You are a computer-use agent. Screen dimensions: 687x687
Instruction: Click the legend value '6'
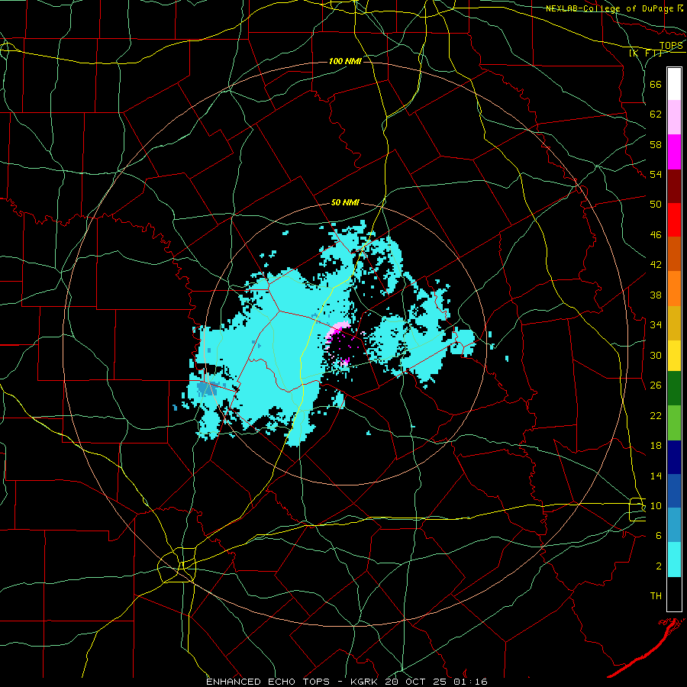pos(658,536)
